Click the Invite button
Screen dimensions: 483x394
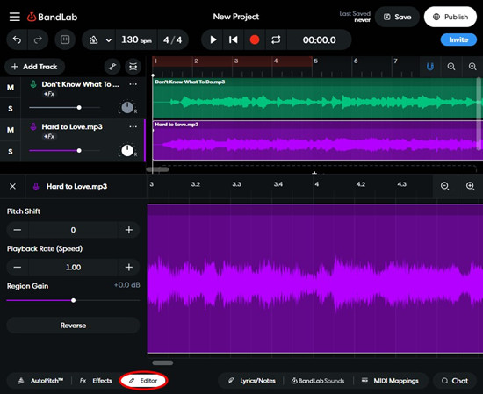(x=458, y=39)
